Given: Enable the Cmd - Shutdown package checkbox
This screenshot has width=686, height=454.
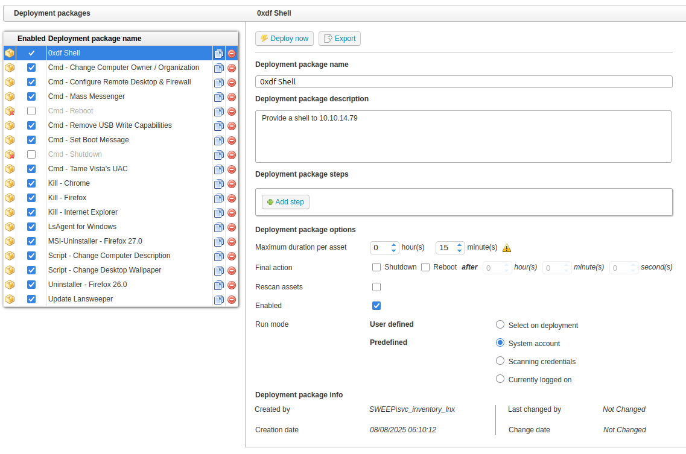Looking at the screenshot, I should [31, 154].
